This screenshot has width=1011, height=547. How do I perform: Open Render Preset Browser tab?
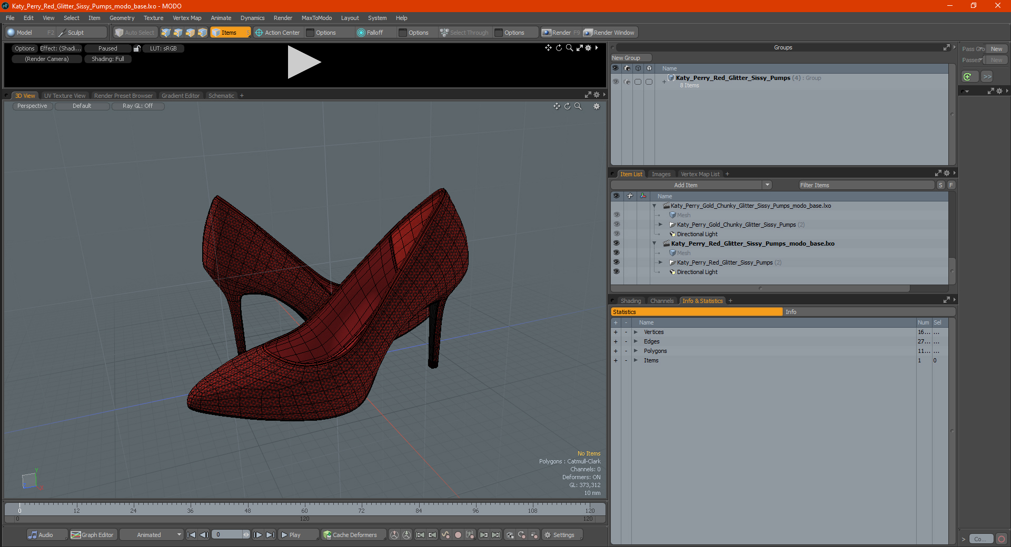click(123, 96)
